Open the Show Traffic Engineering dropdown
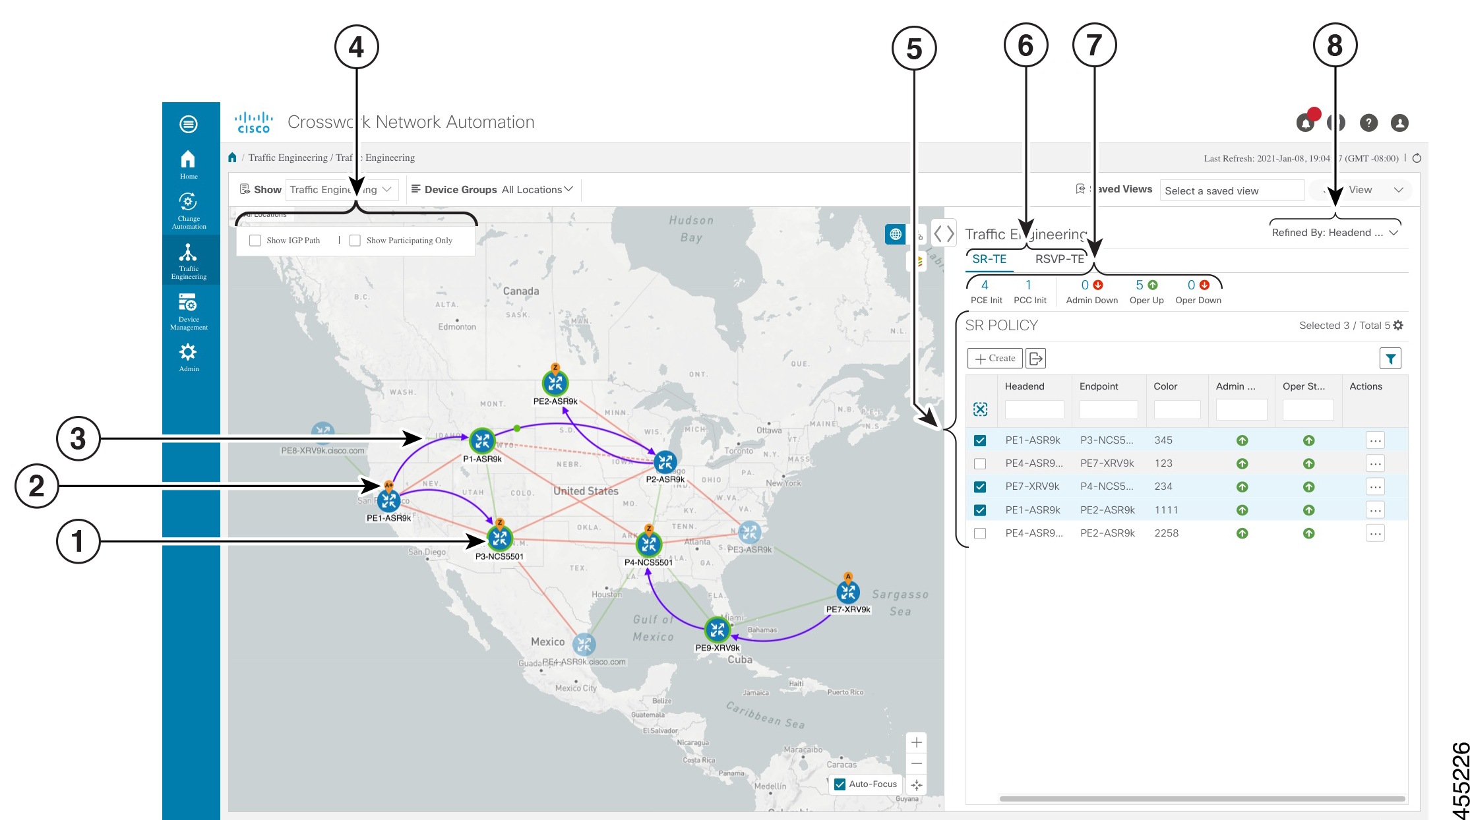 pyautogui.click(x=342, y=190)
